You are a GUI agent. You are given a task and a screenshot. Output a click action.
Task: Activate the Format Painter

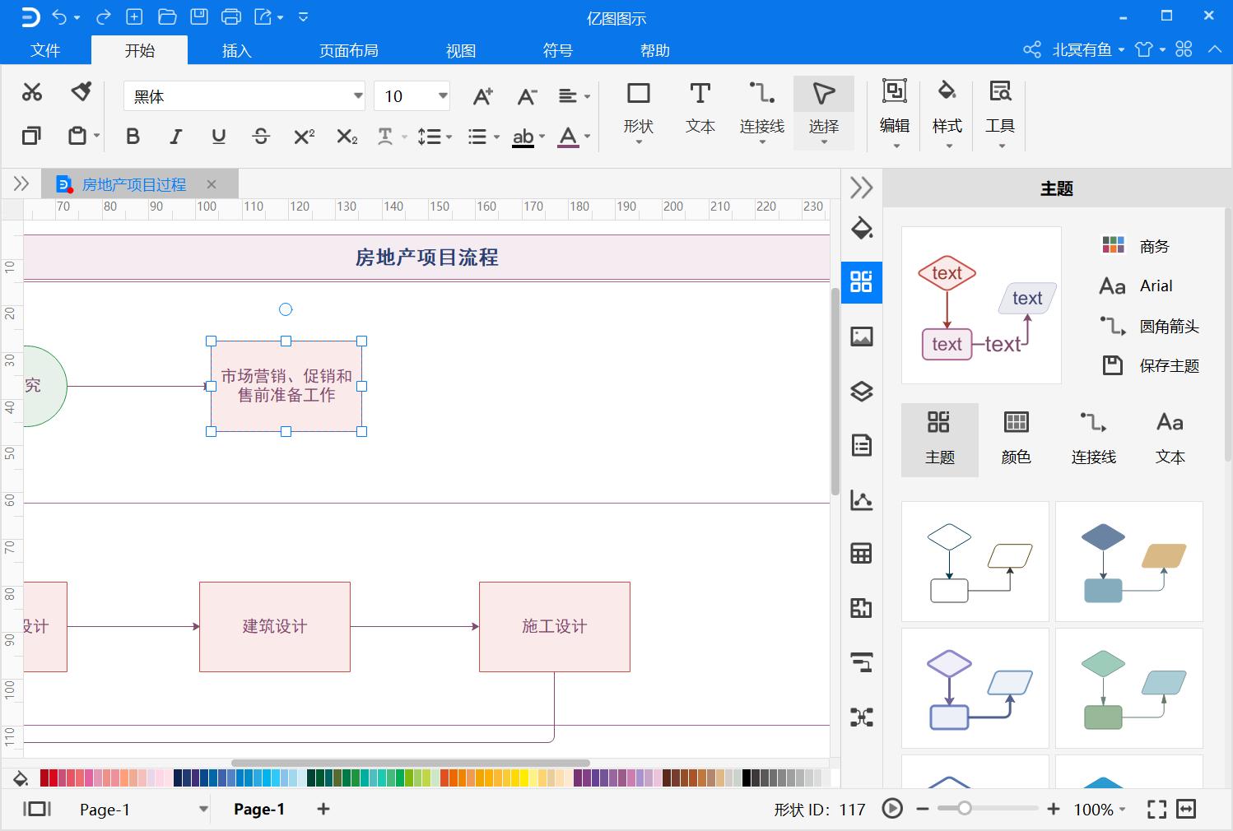pos(80,91)
